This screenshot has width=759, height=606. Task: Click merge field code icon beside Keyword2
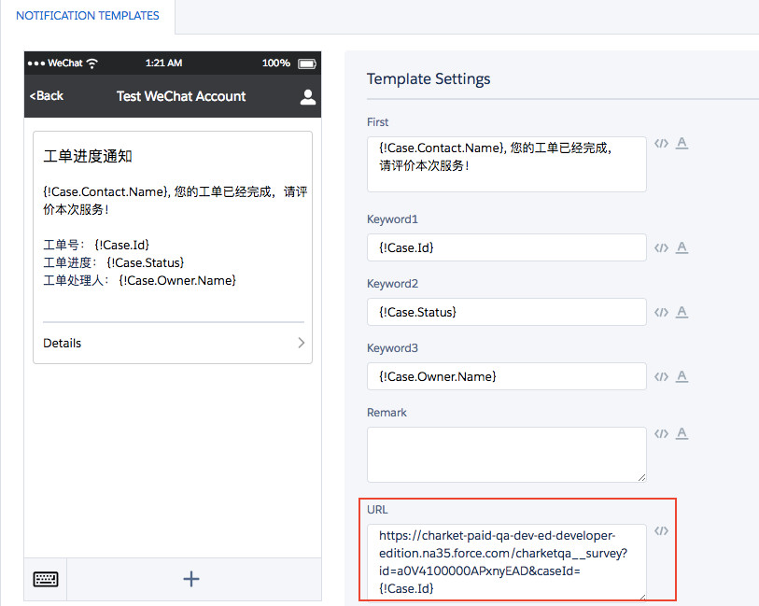coord(661,312)
